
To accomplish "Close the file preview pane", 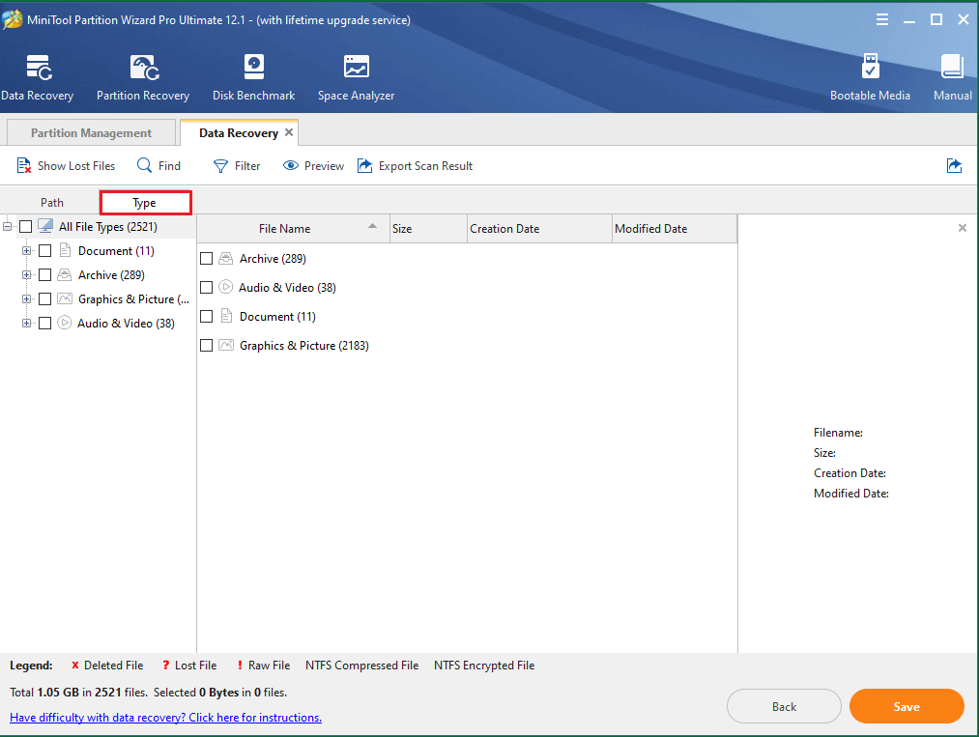I will pyautogui.click(x=963, y=228).
